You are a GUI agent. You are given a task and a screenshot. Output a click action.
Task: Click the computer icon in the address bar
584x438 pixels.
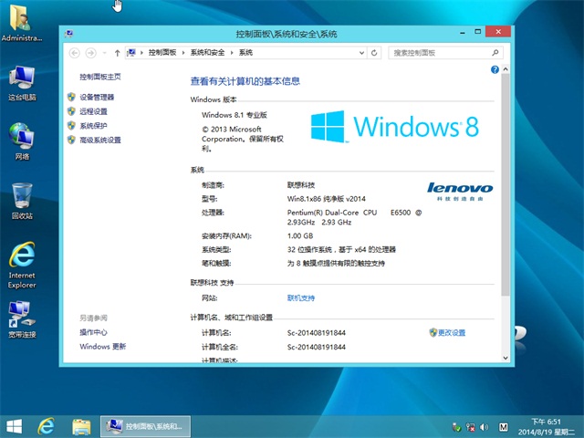pos(131,53)
